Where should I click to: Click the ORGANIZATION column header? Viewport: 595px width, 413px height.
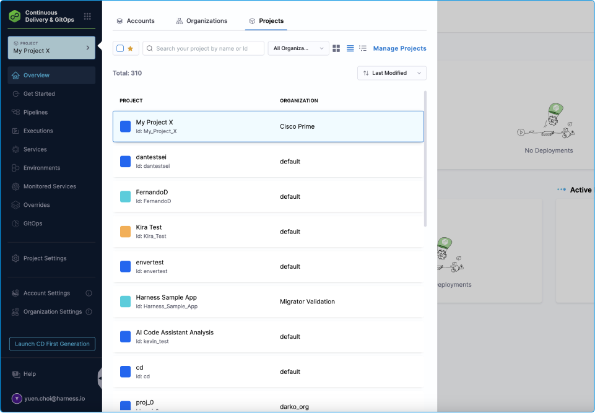[299, 100]
